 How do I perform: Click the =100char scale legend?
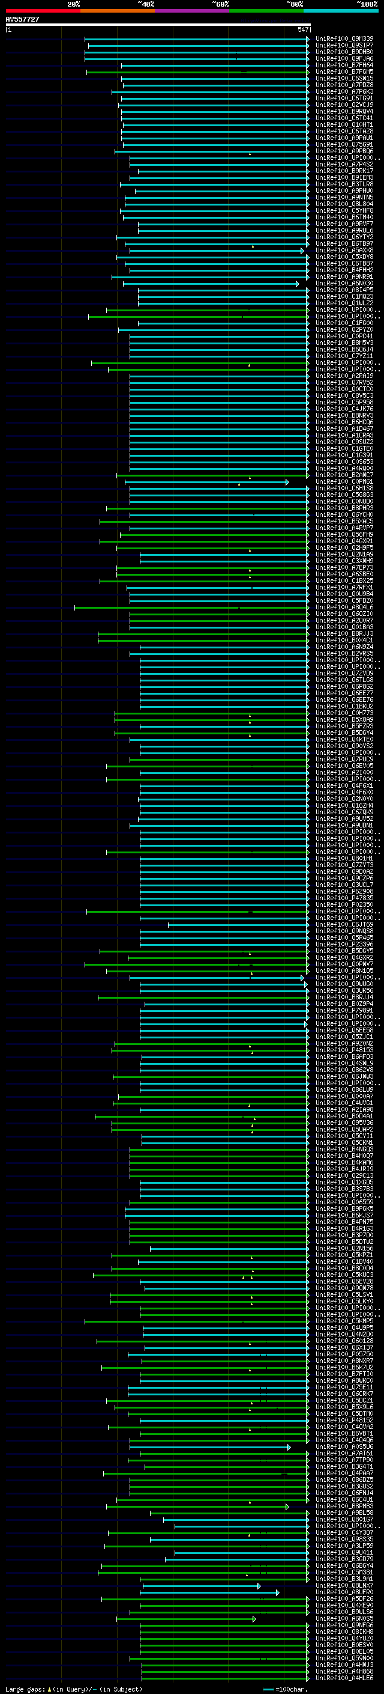(x=286, y=1689)
